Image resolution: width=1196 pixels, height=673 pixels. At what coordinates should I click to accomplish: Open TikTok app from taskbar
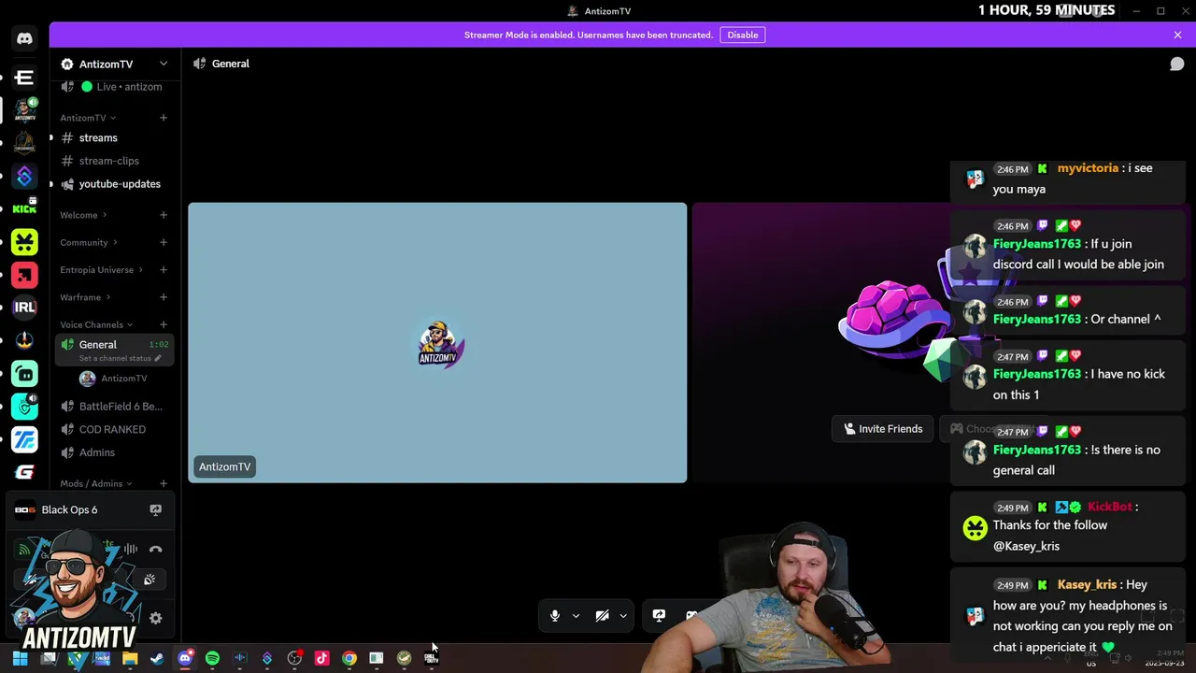click(321, 658)
